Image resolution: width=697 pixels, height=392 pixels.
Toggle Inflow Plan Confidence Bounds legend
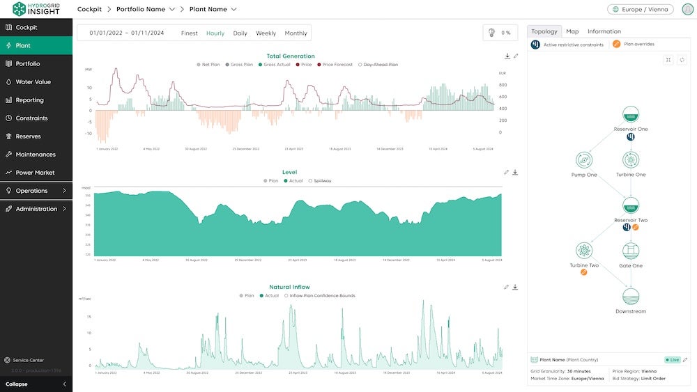click(x=320, y=296)
